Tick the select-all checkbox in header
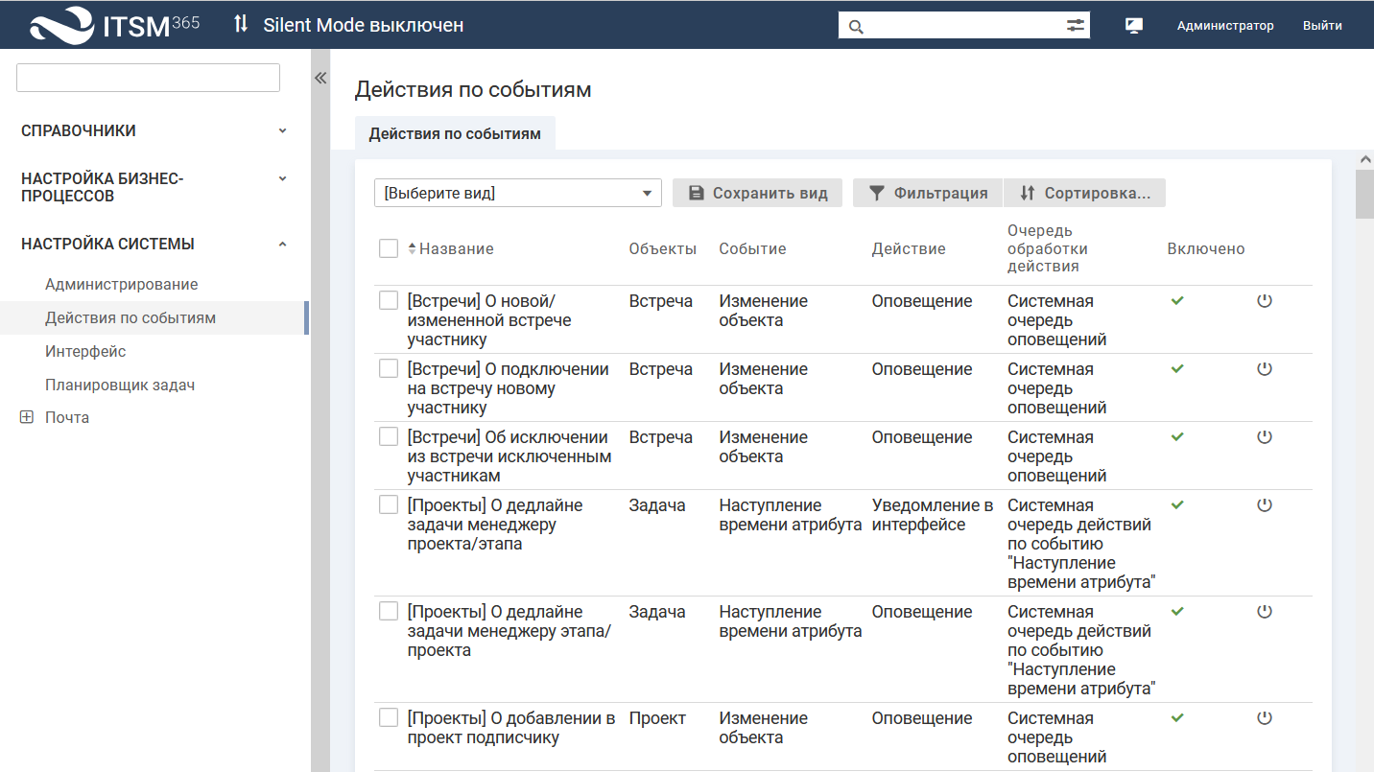The height and width of the screenshot is (772, 1374). pyautogui.click(x=389, y=248)
